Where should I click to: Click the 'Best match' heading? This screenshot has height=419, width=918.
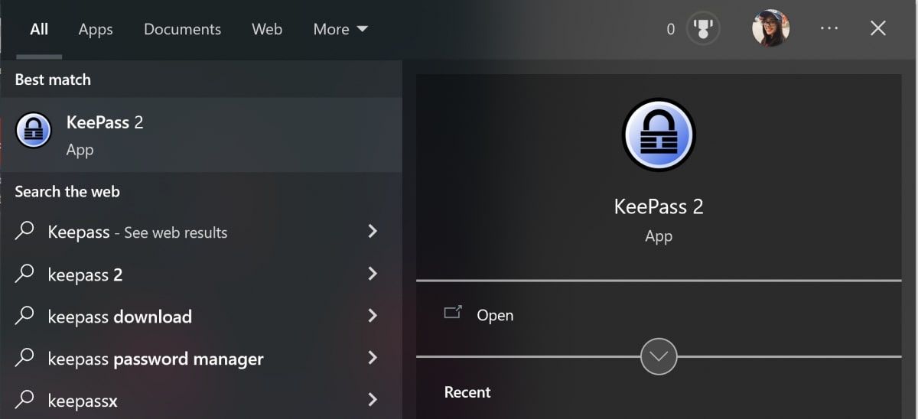[53, 80]
